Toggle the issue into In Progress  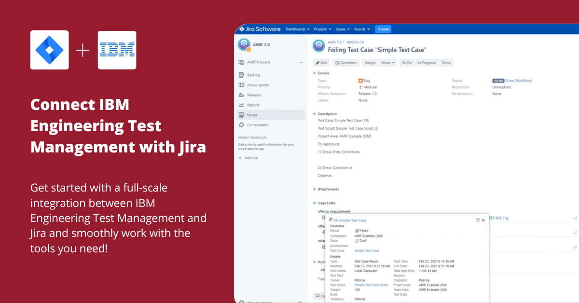pyautogui.click(x=427, y=63)
